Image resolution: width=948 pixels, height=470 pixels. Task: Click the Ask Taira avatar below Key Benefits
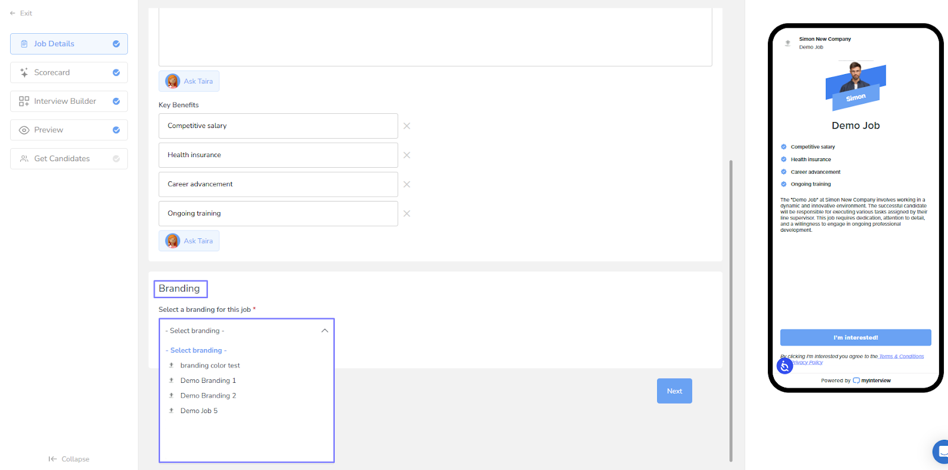click(x=172, y=241)
